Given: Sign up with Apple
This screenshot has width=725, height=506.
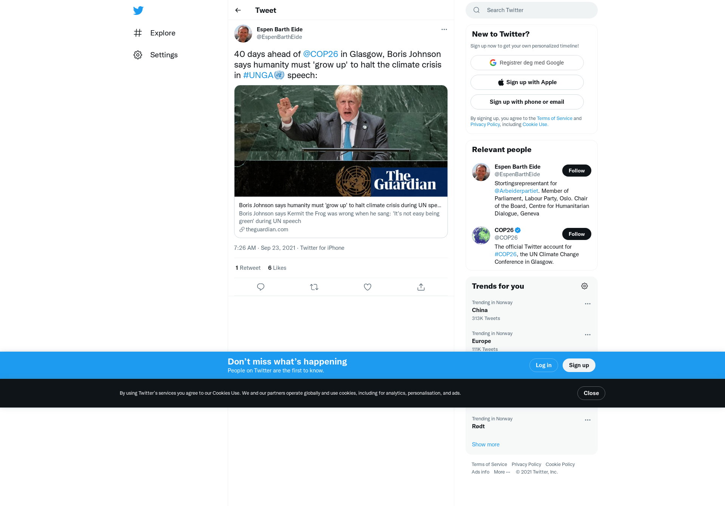Looking at the screenshot, I should click(527, 82).
